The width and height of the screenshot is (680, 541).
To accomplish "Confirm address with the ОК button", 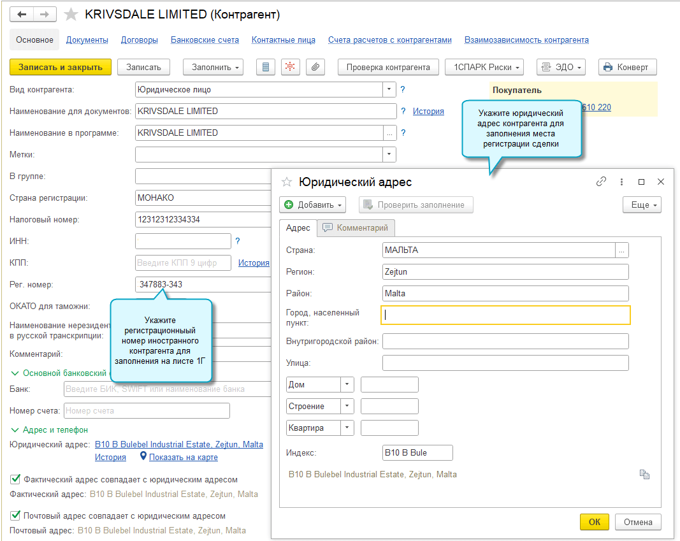I will (x=594, y=522).
